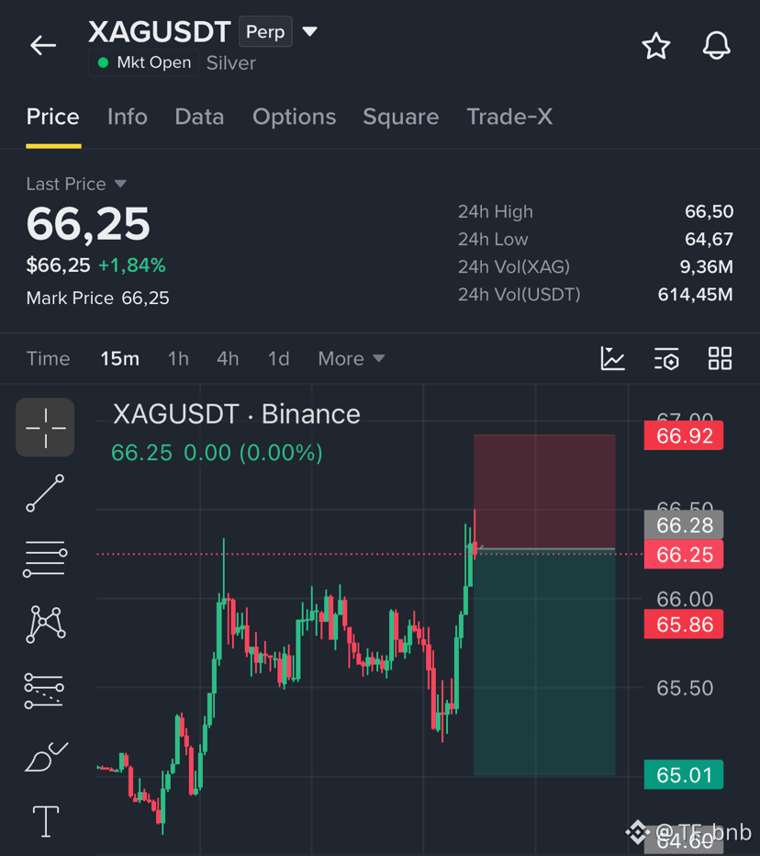
Task: Open price alert bell
Action: tap(716, 46)
